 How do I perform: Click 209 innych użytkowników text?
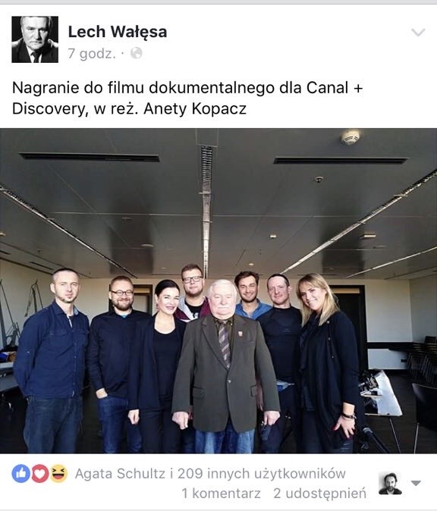[x=262, y=474]
